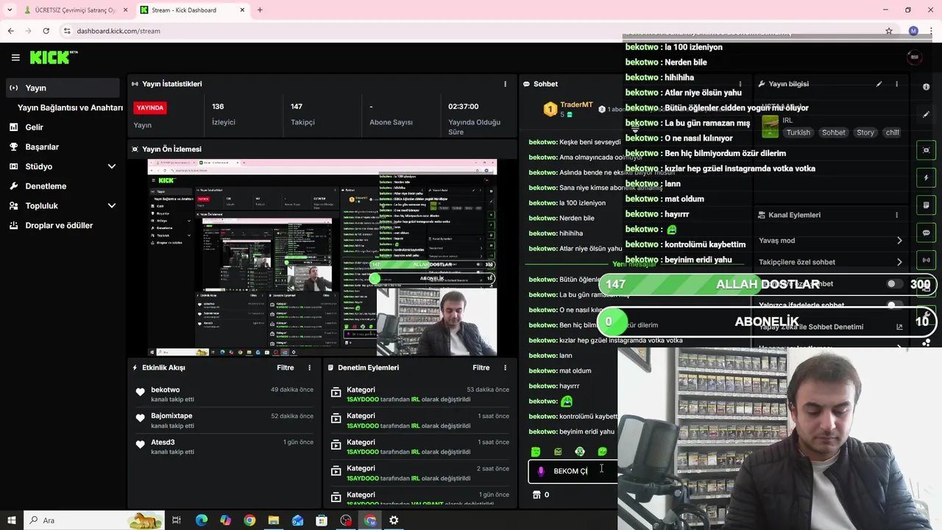The image size is (942, 530).
Task: Click bekotwo username on 'hihihiha' message
Action: click(542, 233)
